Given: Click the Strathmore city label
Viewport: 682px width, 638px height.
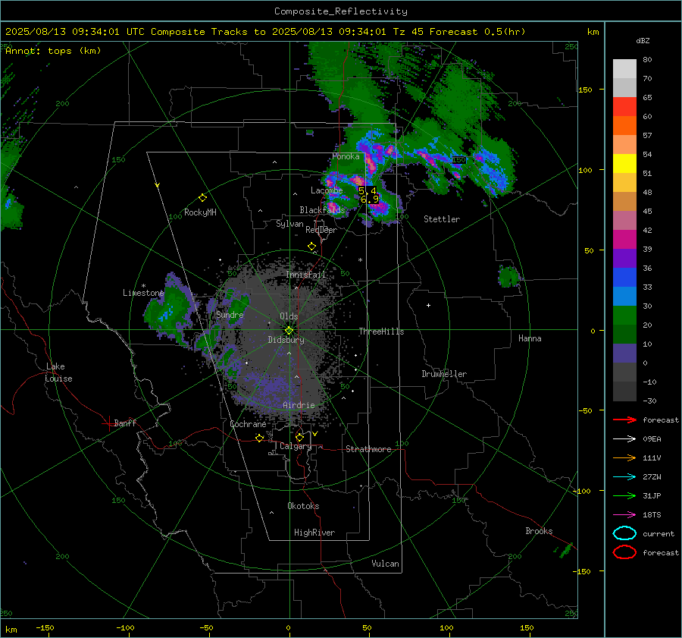Looking at the screenshot, I should pos(368,449).
